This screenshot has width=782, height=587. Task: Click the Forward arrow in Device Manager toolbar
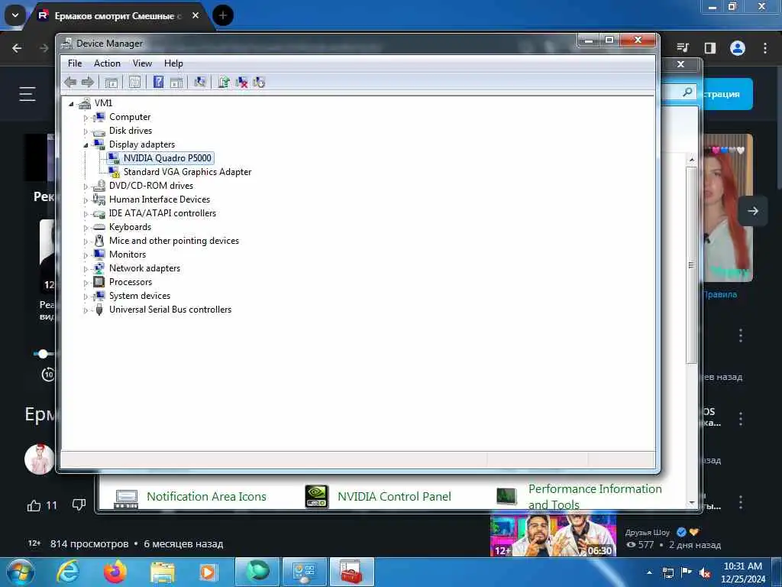coord(87,83)
